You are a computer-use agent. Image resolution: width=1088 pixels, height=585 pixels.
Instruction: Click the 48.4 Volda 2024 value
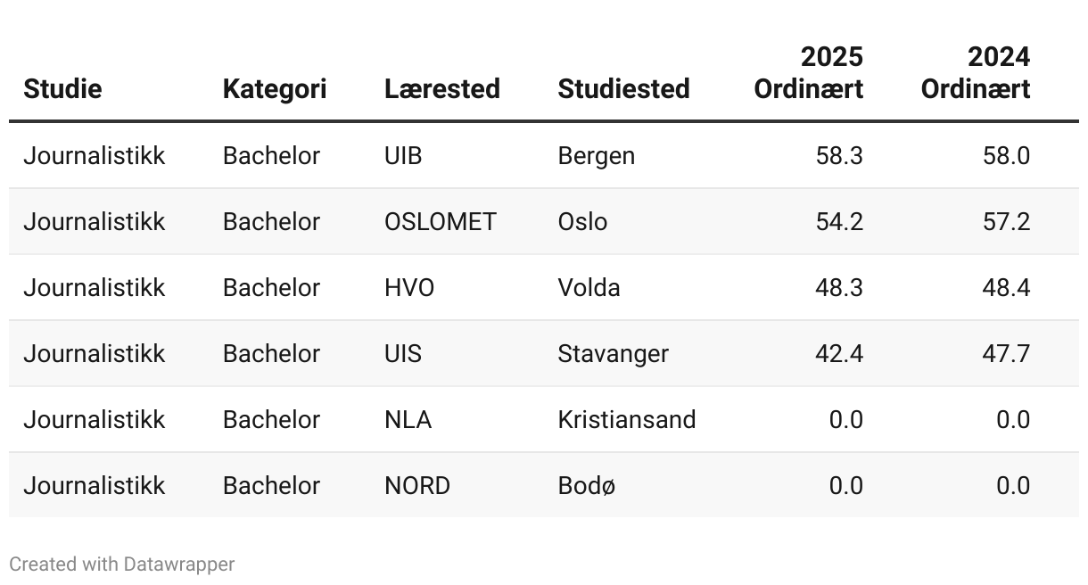point(1006,287)
